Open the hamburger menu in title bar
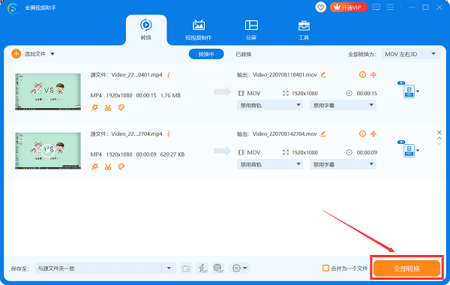 pyautogui.click(x=390, y=7)
